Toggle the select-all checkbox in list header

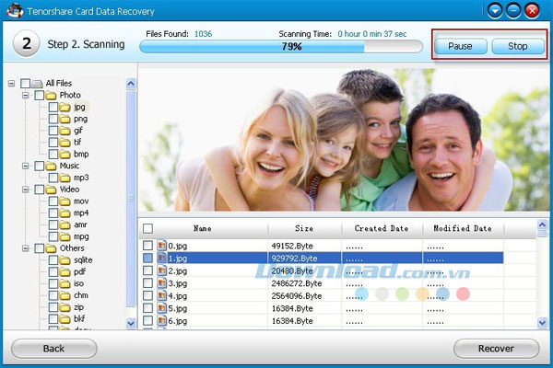[148, 228]
